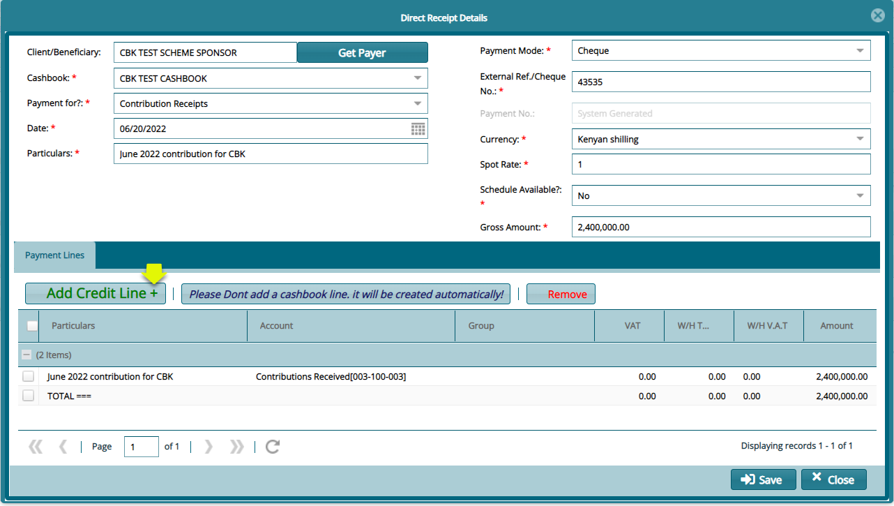894x506 pixels.
Task: Click the External Ref./Cheque No. field
Action: (x=721, y=82)
